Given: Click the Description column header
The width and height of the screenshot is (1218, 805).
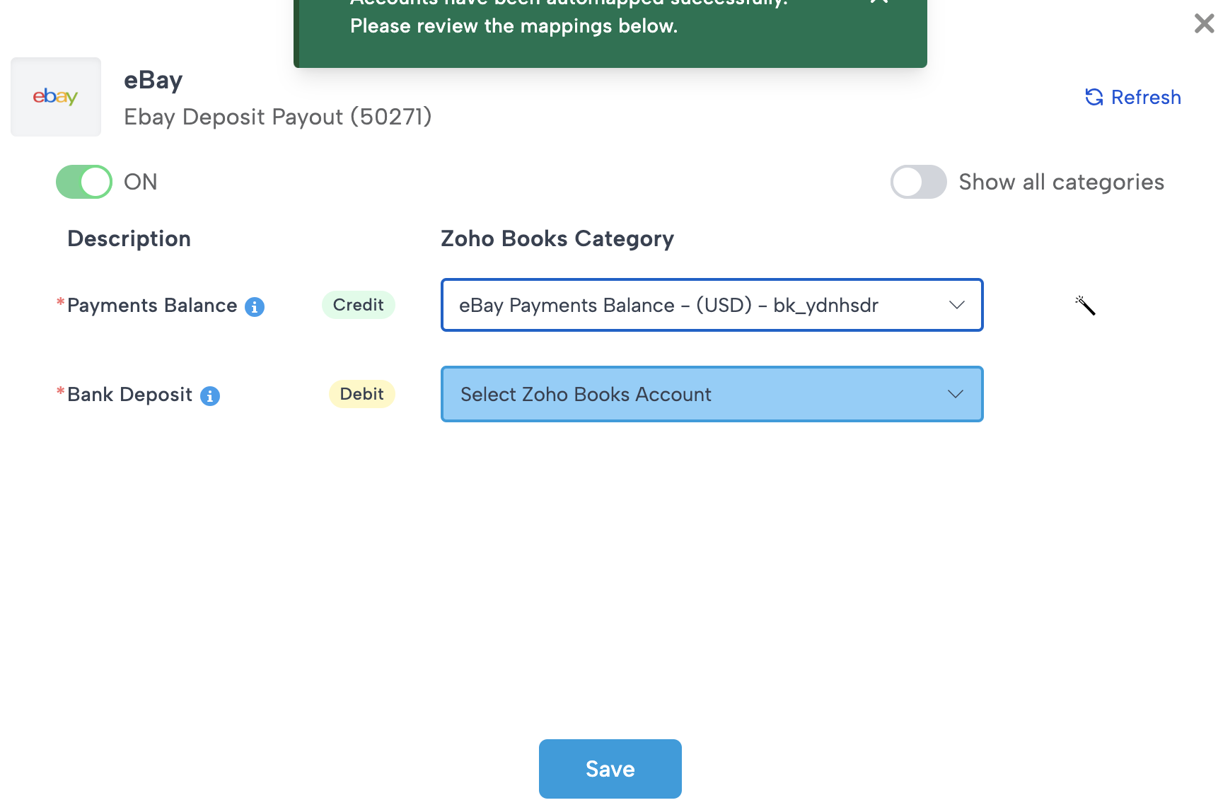Looking at the screenshot, I should point(129,238).
